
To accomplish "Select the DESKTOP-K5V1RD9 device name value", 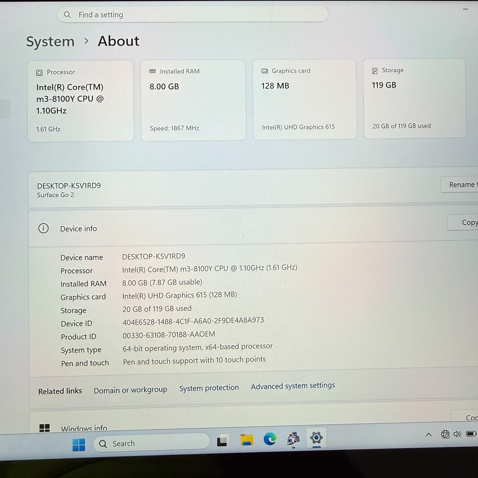I will pos(154,256).
